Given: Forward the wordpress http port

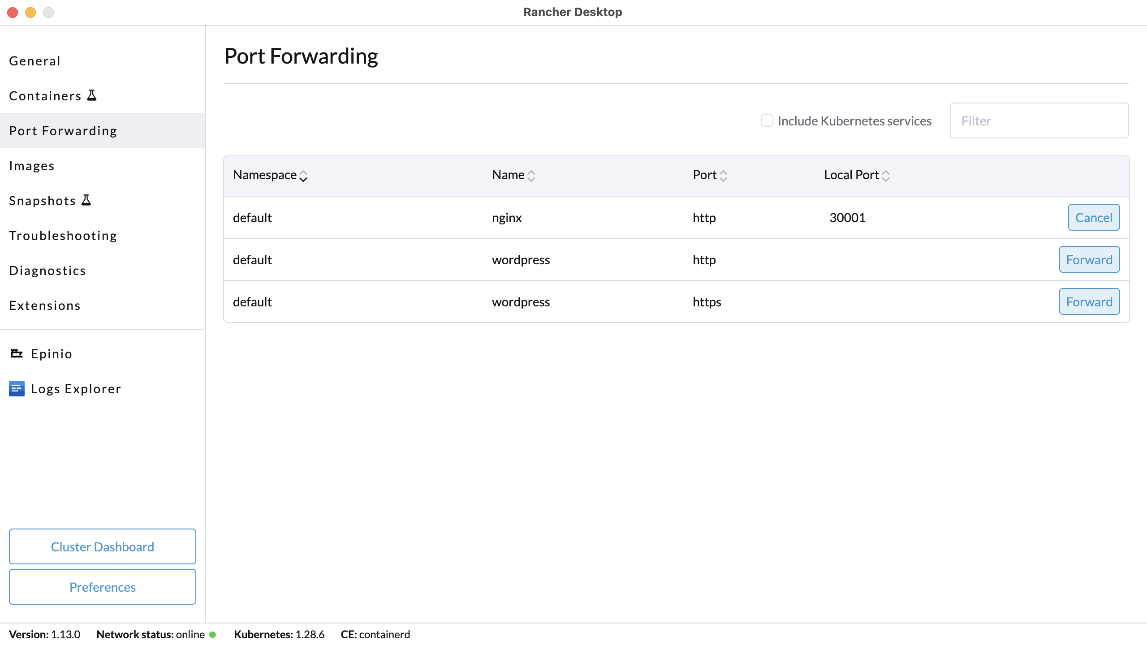Looking at the screenshot, I should pyautogui.click(x=1089, y=259).
